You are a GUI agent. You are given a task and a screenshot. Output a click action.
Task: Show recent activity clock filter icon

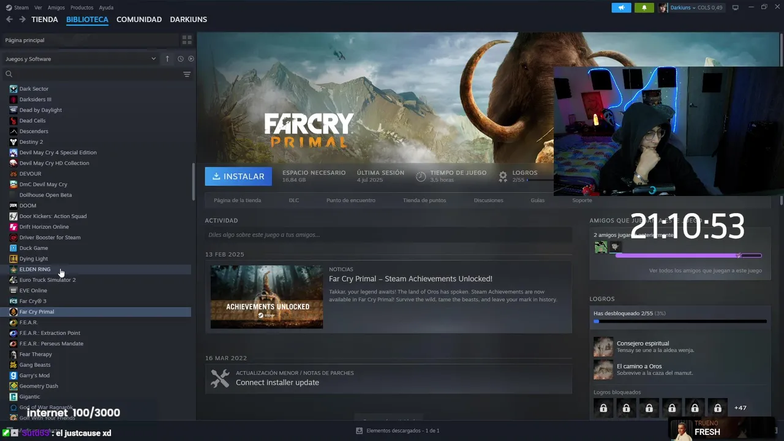181,59
